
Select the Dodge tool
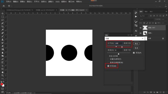click(2, 56)
